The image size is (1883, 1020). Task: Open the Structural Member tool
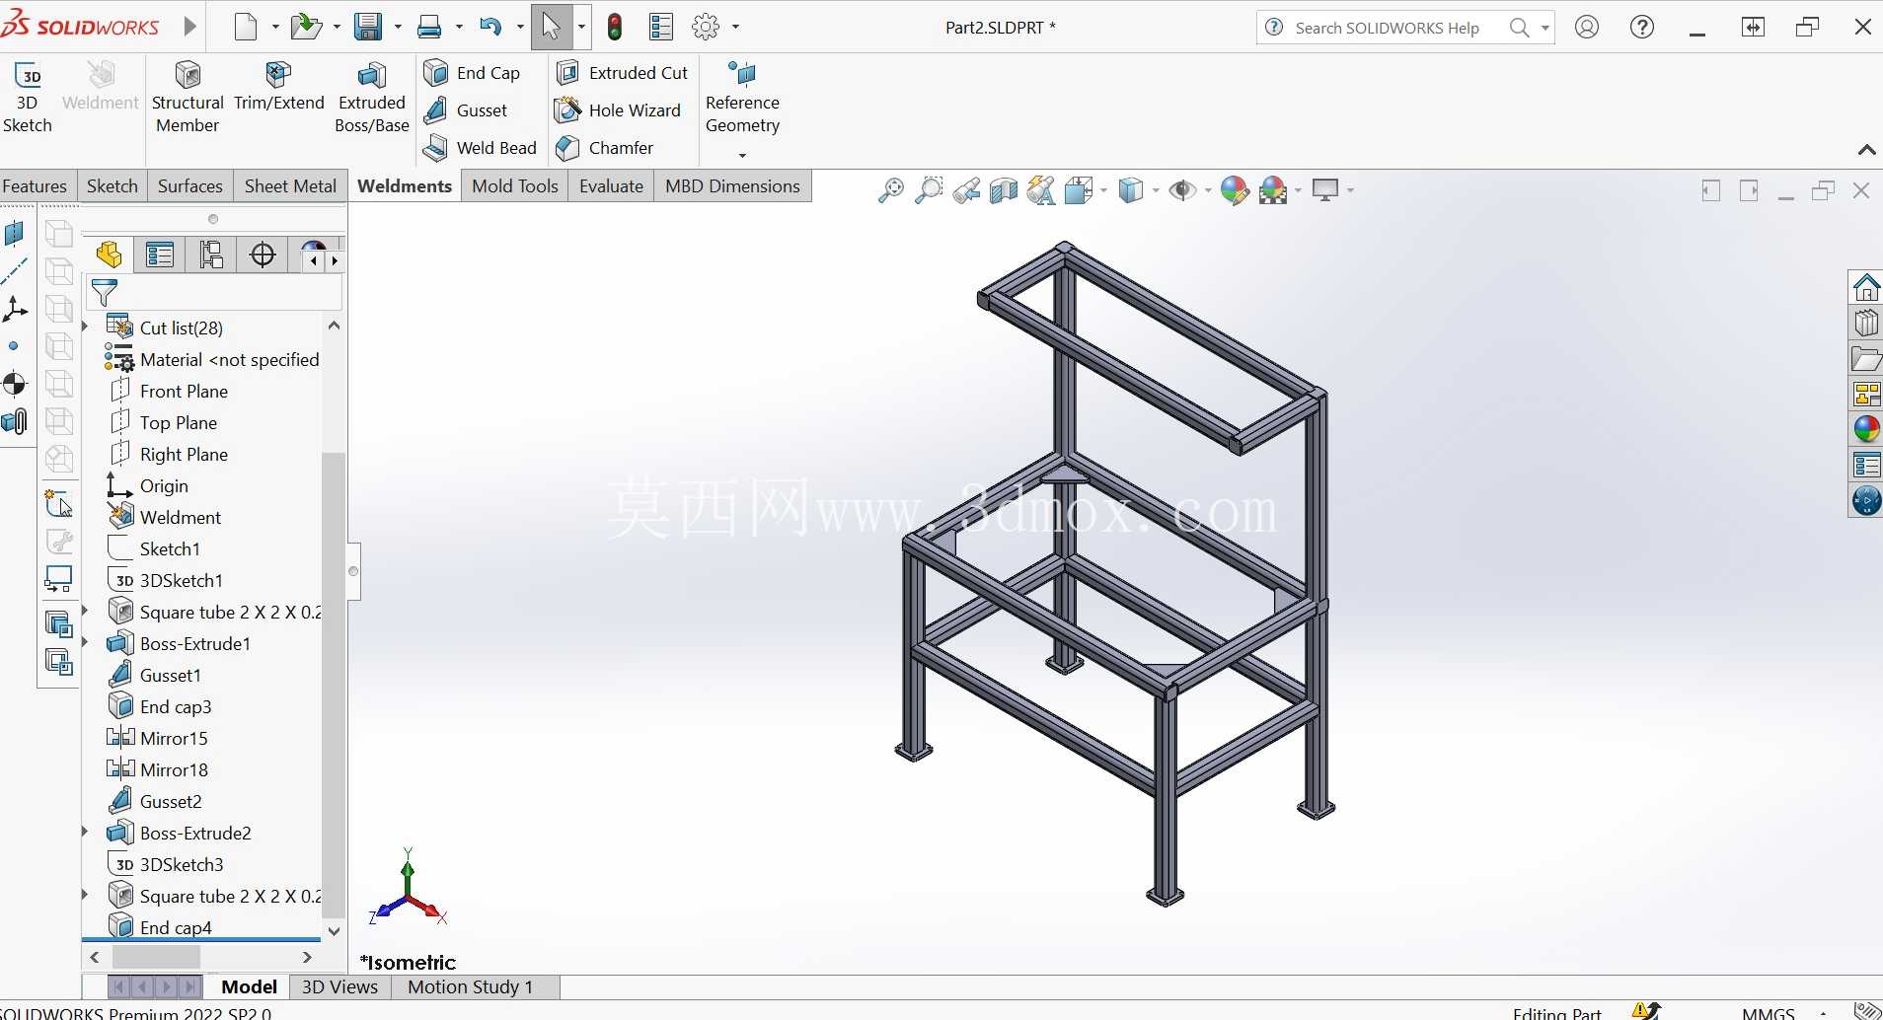click(188, 98)
